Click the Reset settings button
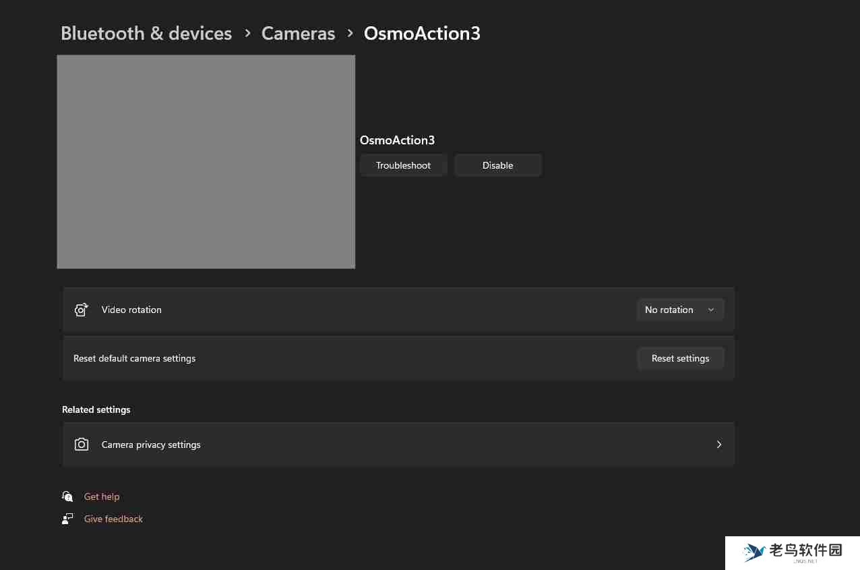The height and width of the screenshot is (570, 860). (x=680, y=358)
